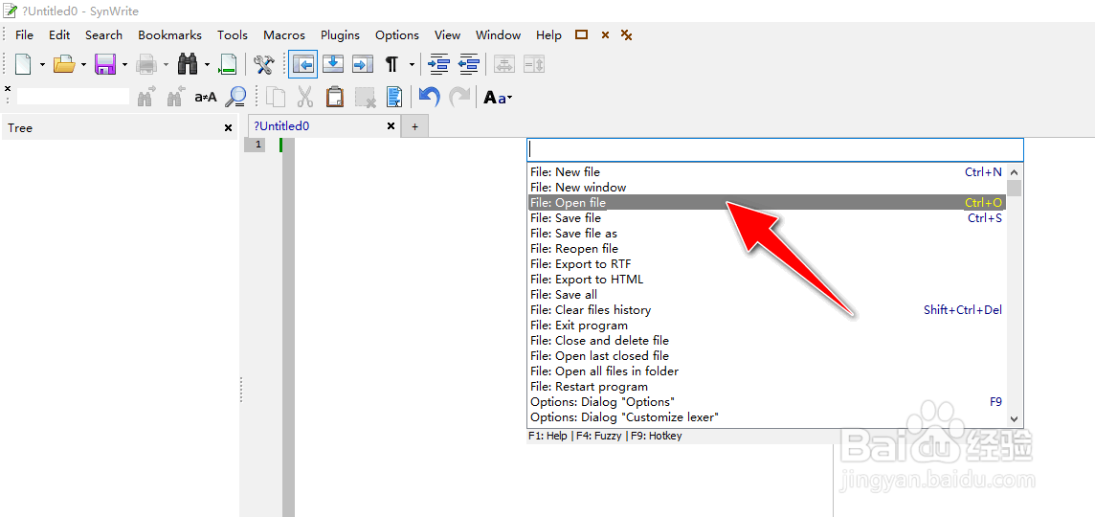
Task: Toggle the a≠A case-sensitive search option
Action: (205, 97)
